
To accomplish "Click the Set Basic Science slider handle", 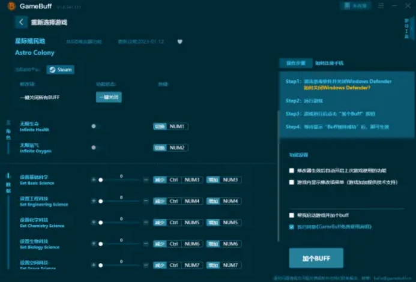I will [101, 180].
